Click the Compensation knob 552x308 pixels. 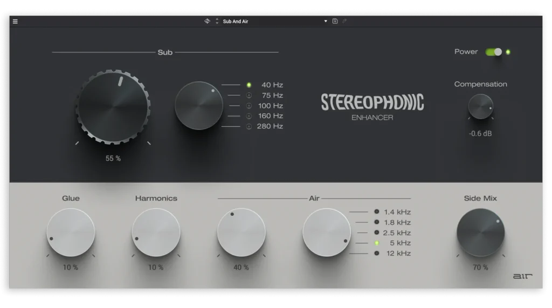pos(480,106)
